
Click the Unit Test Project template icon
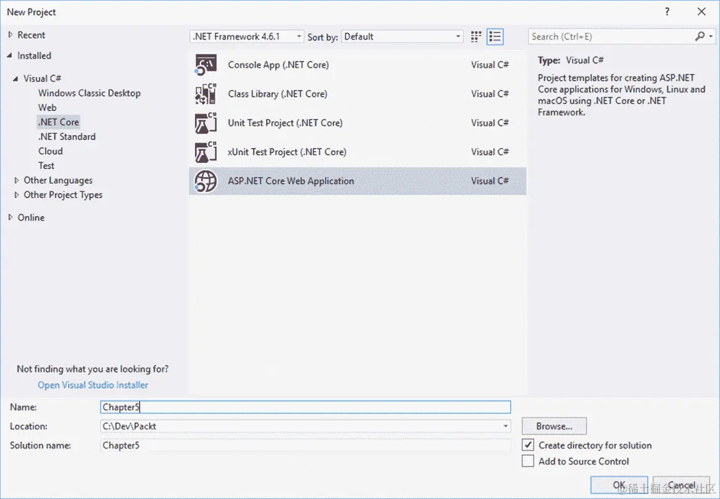click(x=206, y=123)
